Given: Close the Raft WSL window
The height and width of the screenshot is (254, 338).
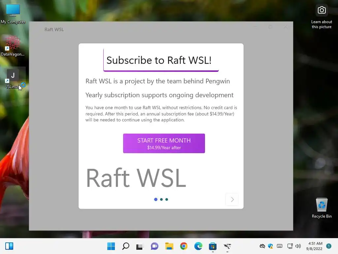Looking at the screenshot, I should [286, 27].
